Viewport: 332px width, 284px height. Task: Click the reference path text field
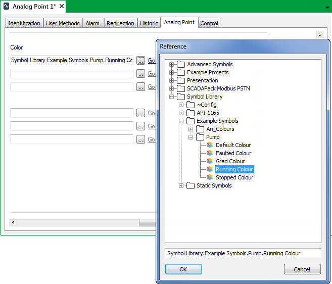point(243,253)
